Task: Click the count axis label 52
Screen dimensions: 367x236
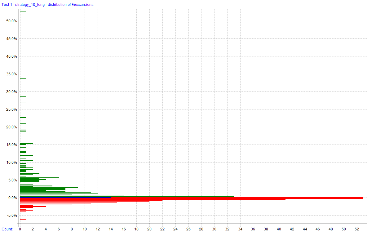Action: point(357,229)
